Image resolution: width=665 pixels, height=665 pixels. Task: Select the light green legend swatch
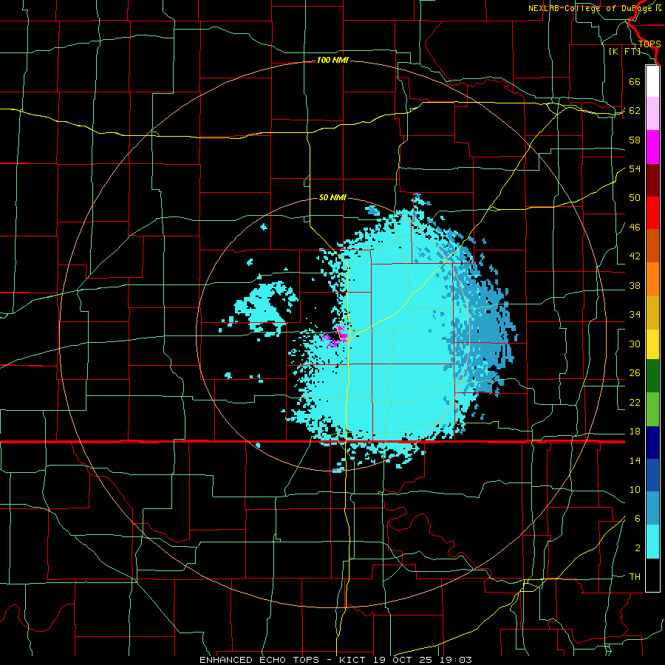(x=652, y=409)
